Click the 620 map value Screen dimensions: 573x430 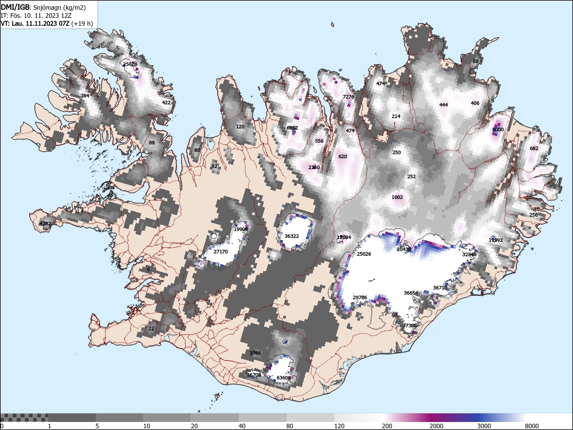343,156
